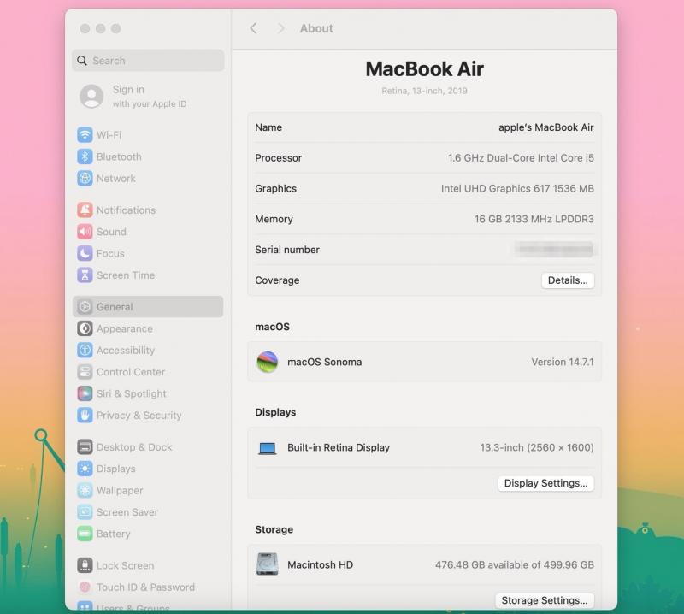Open Touch ID & Password settings
The image size is (684, 614).
tap(136, 587)
